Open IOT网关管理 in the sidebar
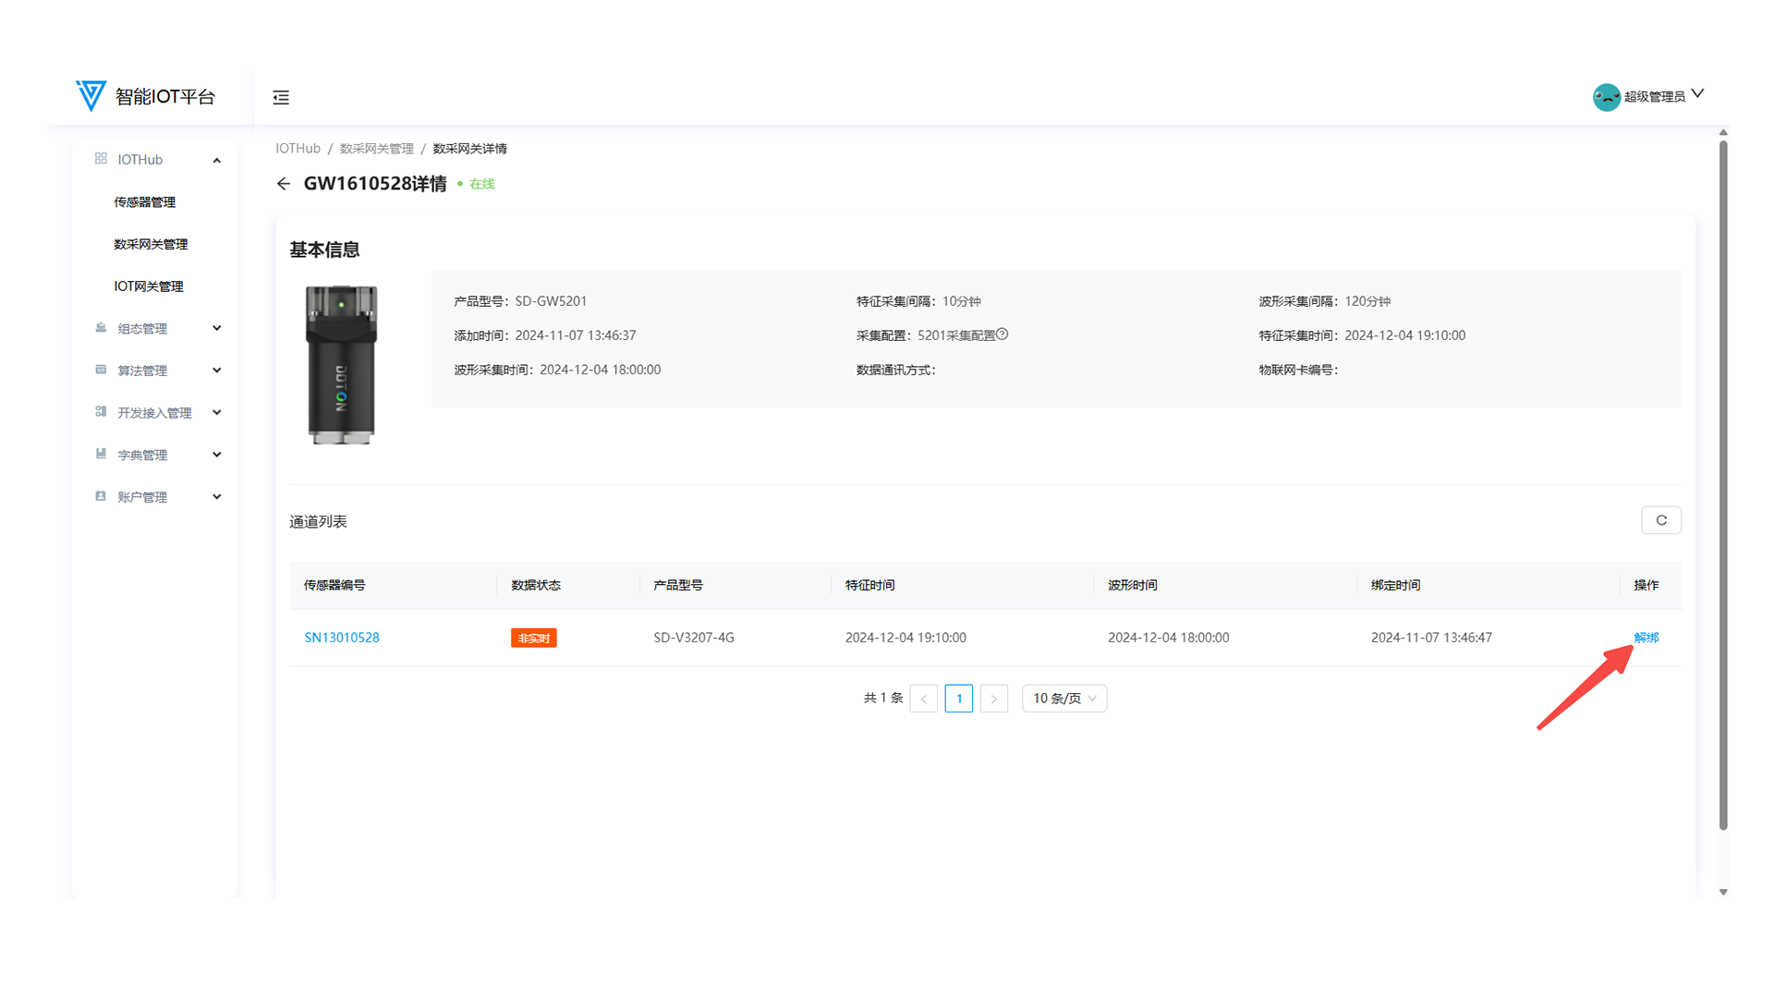This screenshot has width=1774, height=998. pyautogui.click(x=149, y=286)
